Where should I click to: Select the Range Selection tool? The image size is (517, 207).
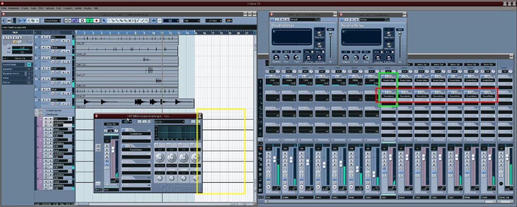pyautogui.click(x=108, y=21)
